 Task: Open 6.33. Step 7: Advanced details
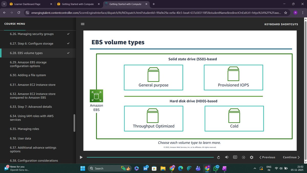pos(38,107)
